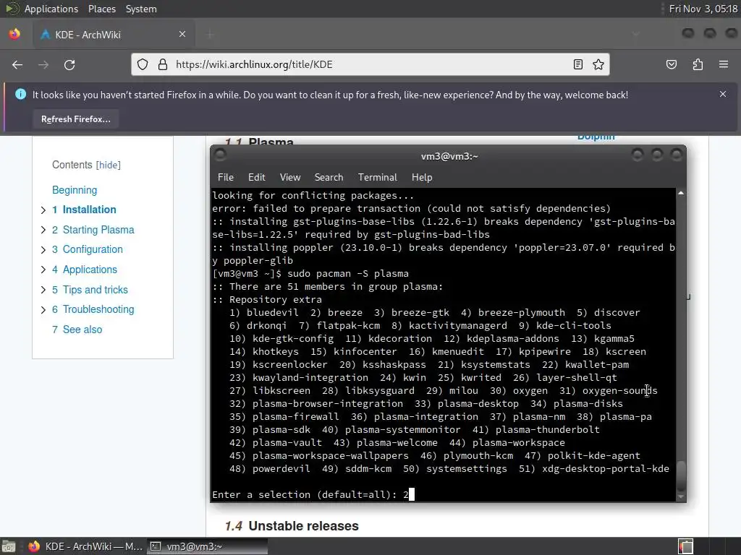
Task: Open the list all tabs chevron
Action: click(x=635, y=34)
